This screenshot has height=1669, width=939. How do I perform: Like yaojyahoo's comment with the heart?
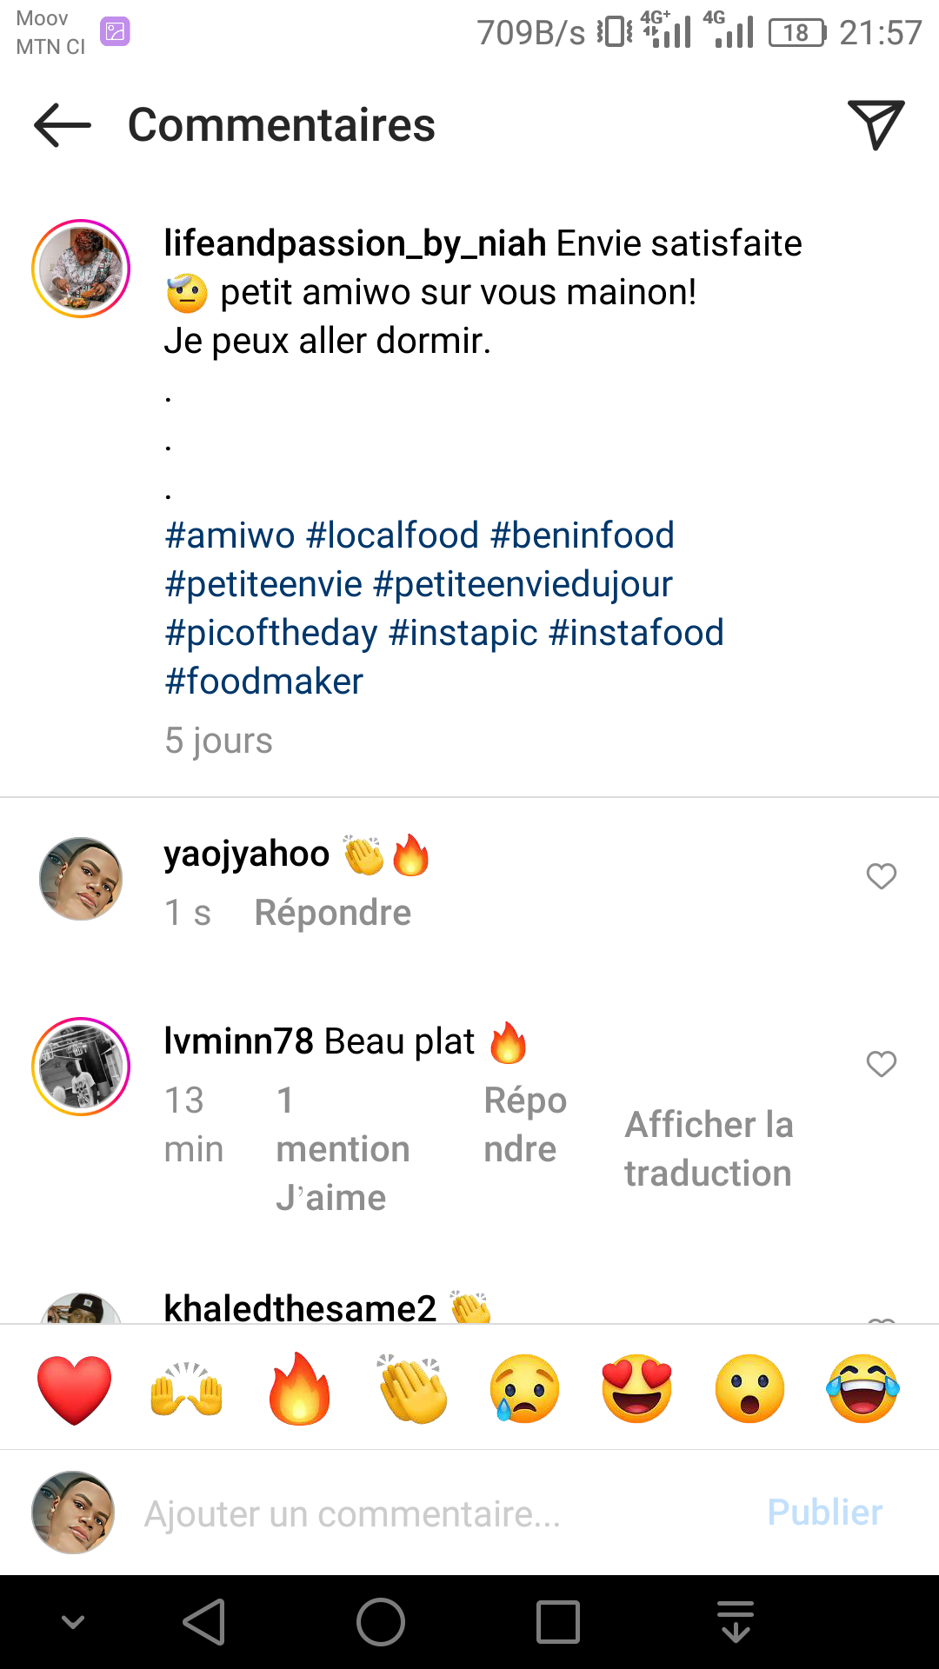pyautogui.click(x=881, y=876)
